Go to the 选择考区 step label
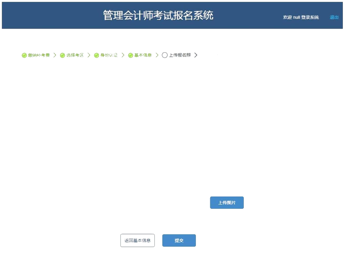This screenshot has width=345, height=265. (x=75, y=55)
